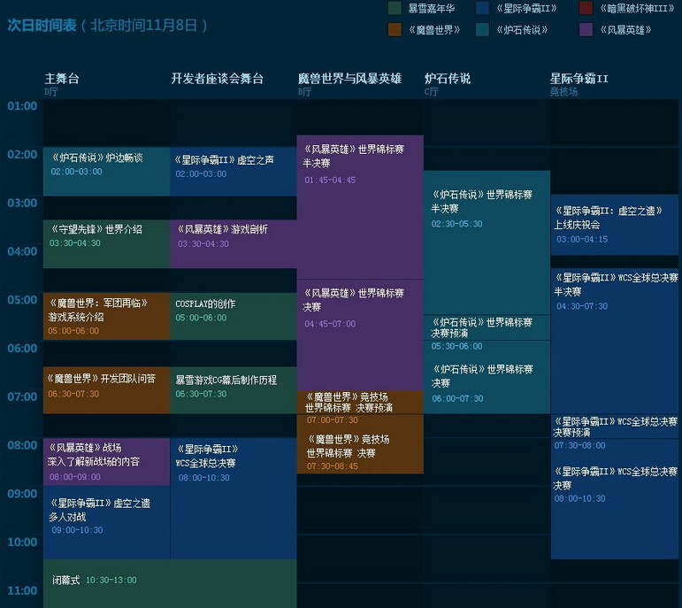Open the 竞技场世界锦标赛 决赛 07:30-08:45 event
Image resolution: width=682 pixels, height=608 pixels.
[360, 444]
